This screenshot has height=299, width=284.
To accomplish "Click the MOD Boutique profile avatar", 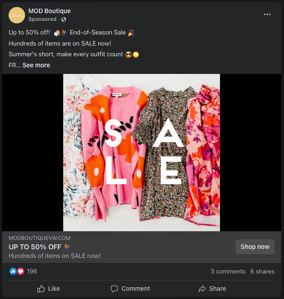I will [x=17, y=15].
